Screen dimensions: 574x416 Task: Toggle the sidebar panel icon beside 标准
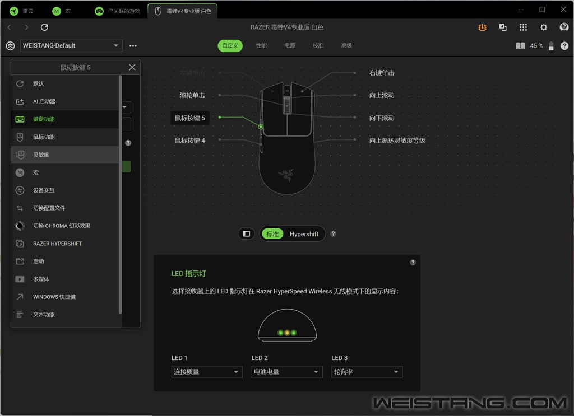[x=246, y=234]
